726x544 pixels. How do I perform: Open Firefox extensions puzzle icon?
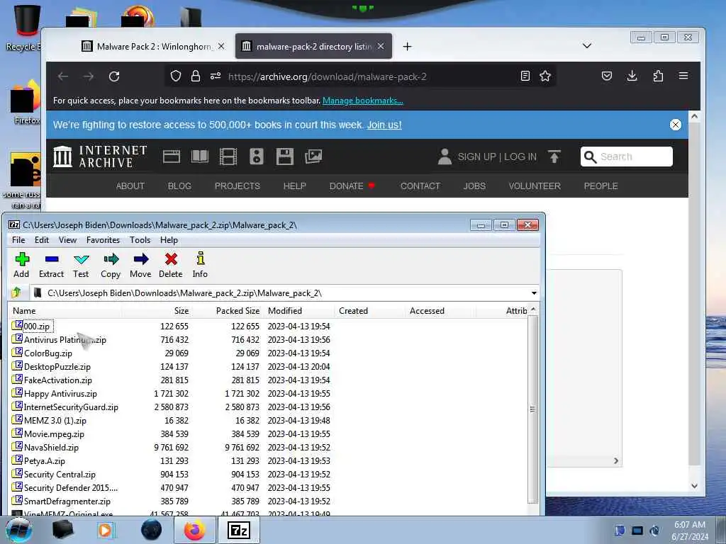(658, 76)
